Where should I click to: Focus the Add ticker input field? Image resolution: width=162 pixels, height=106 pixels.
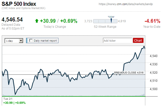point(117,40)
